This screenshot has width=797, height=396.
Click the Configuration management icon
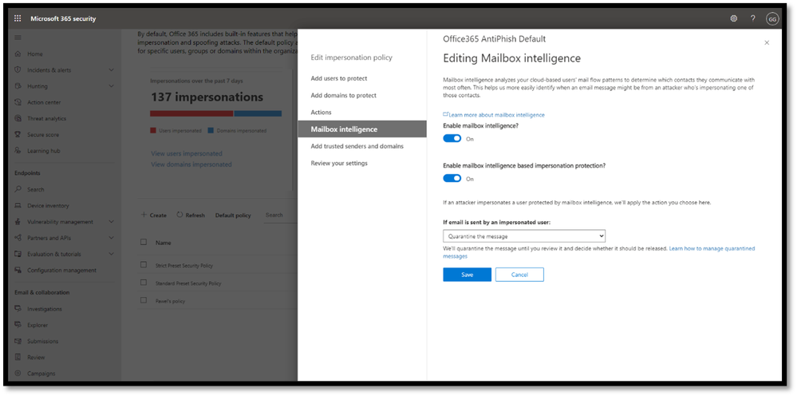coord(18,271)
